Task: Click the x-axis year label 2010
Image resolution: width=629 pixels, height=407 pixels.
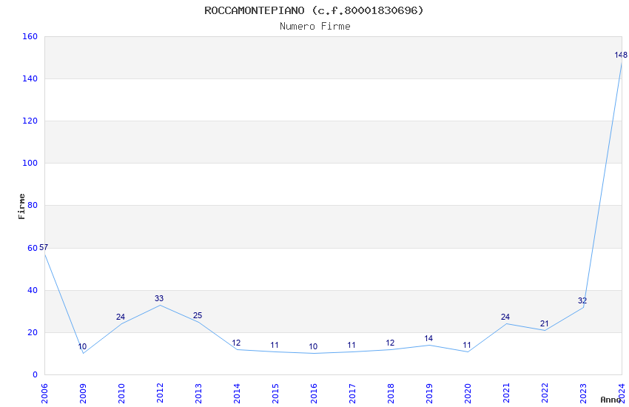Action: [121, 394]
